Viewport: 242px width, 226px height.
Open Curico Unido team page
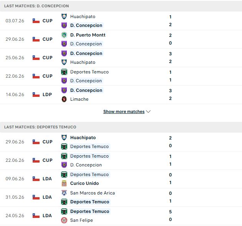85,183
